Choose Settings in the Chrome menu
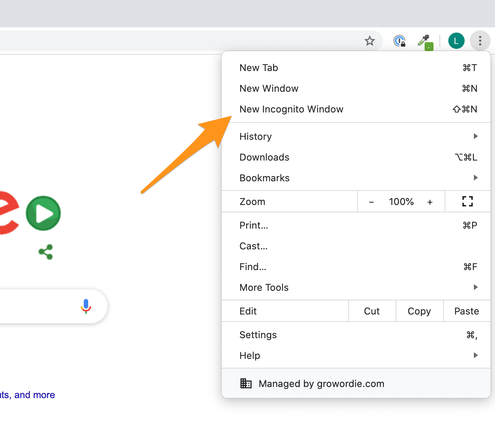This screenshot has width=495, height=434. click(258, 335)
